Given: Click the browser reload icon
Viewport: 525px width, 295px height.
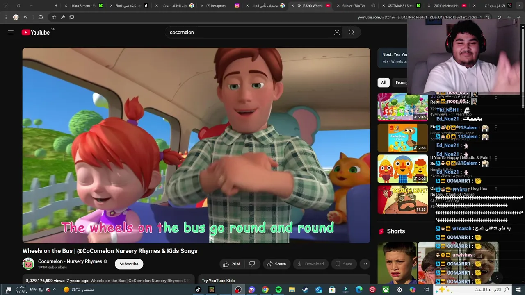Looking at the screenshot, I should [499, 17].
